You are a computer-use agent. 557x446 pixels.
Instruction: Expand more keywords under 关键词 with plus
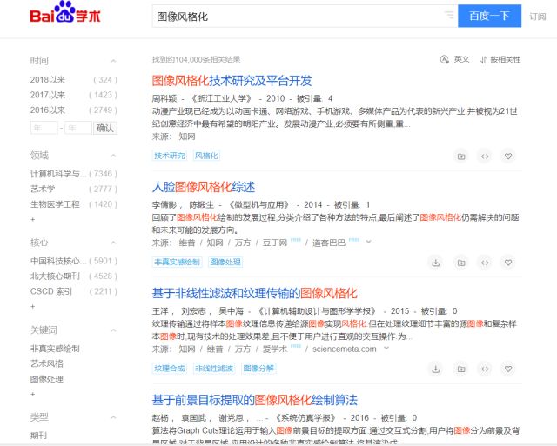(33, 394)
